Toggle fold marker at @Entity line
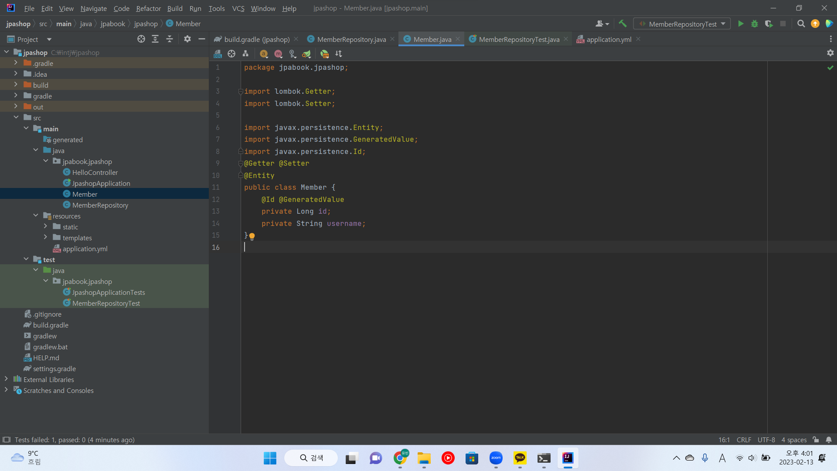837x471 pixels. pyautogui.click(x=240, y=175)
